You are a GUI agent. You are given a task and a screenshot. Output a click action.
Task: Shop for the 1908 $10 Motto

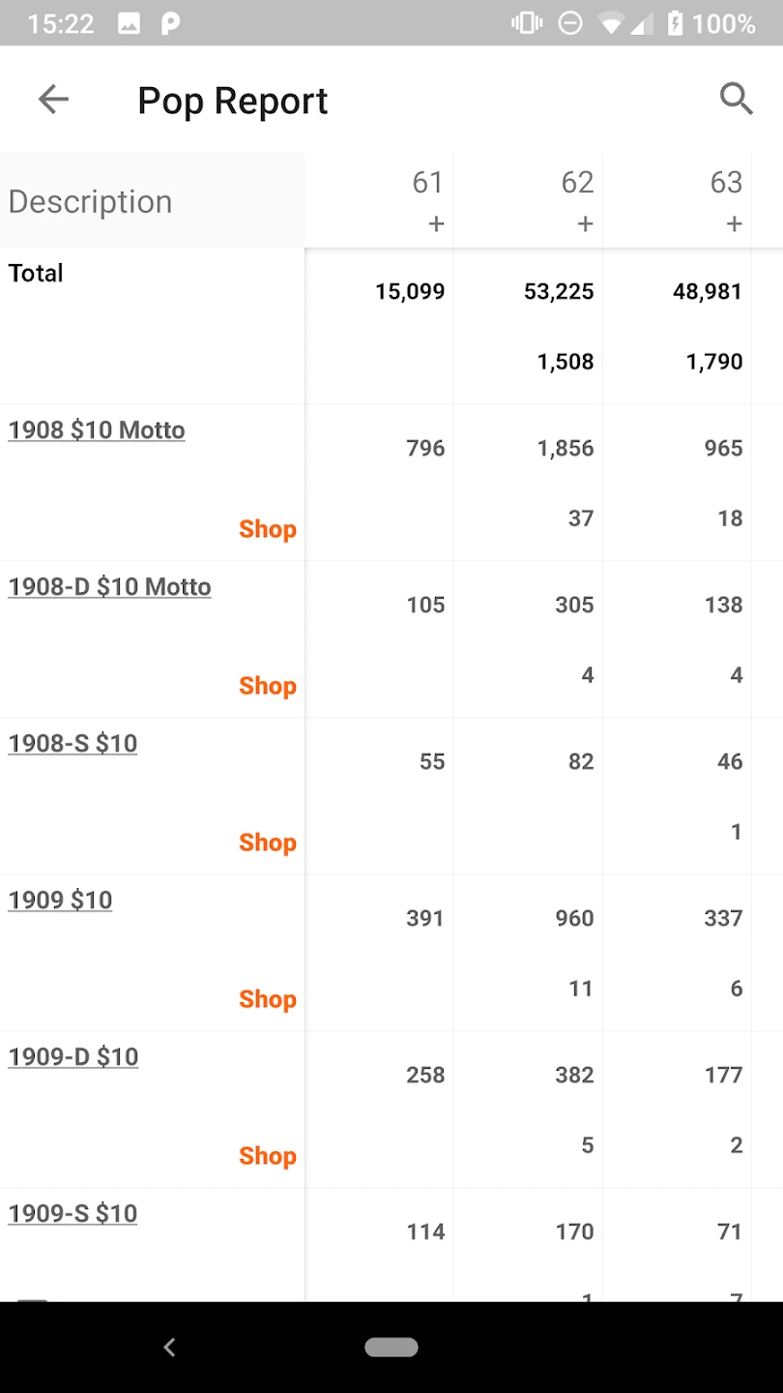coord(267,529)
